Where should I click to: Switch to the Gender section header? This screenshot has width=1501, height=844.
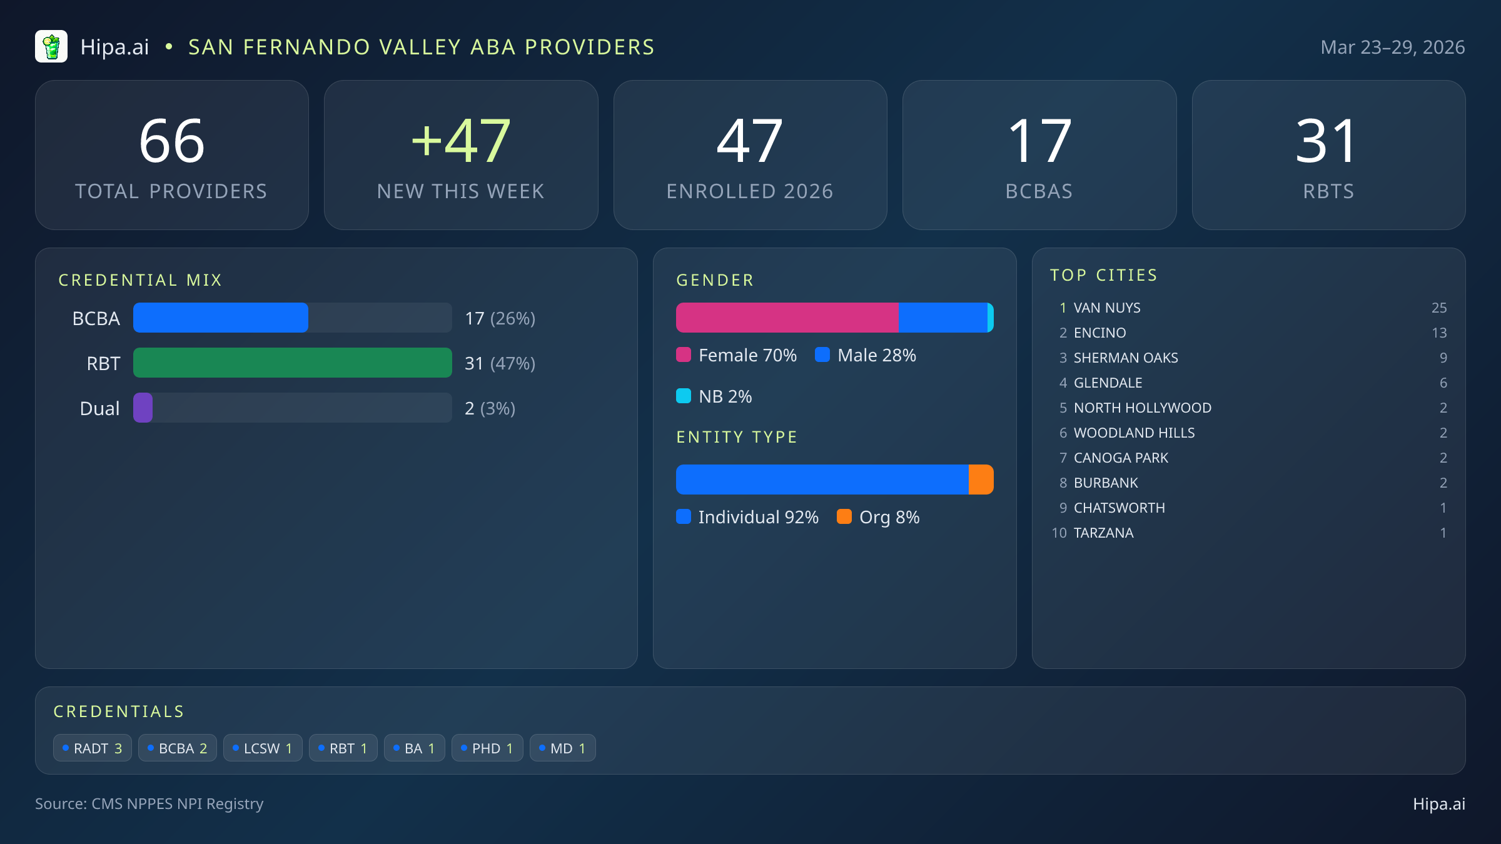click(x=715, y=279)
